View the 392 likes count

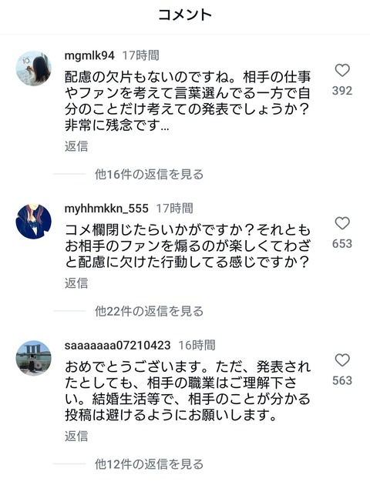tap(342, 91)
